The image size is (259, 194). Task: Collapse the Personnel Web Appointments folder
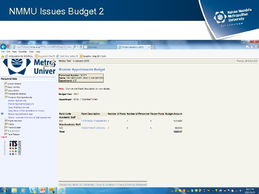(x=6, y=97)
